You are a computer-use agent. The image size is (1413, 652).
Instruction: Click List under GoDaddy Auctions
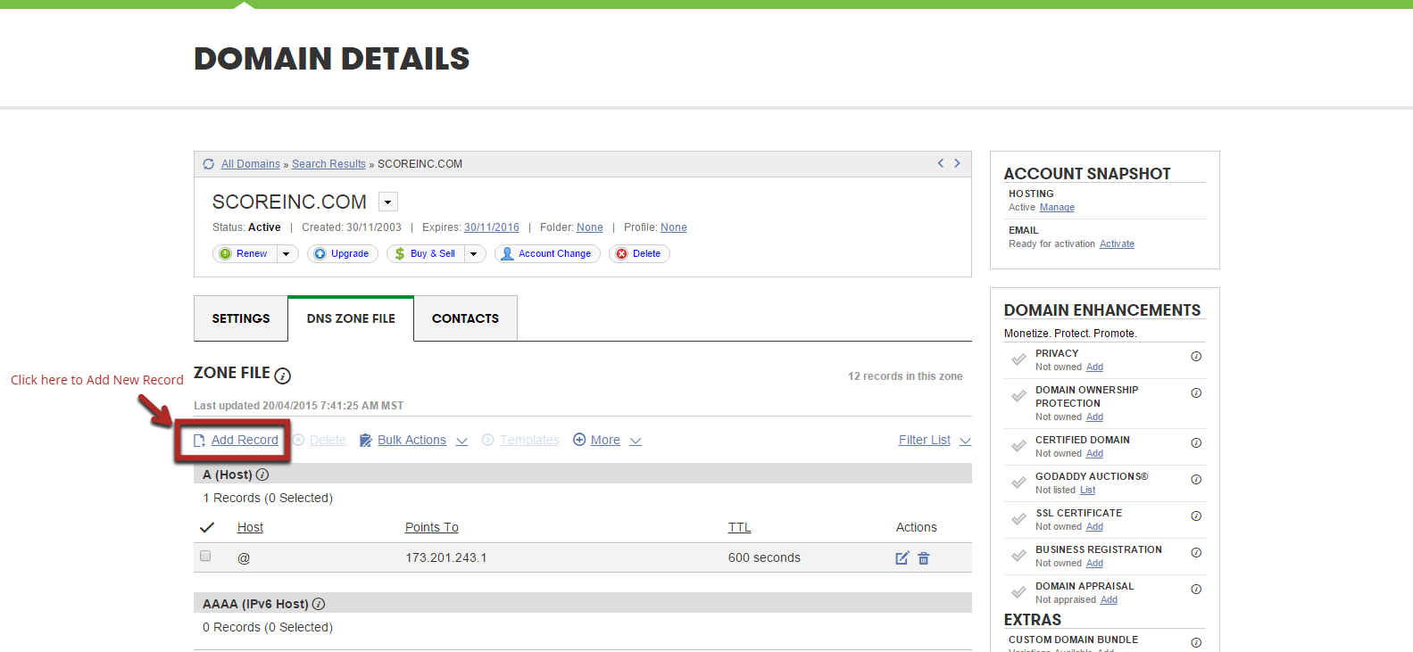click(1087, 490)
